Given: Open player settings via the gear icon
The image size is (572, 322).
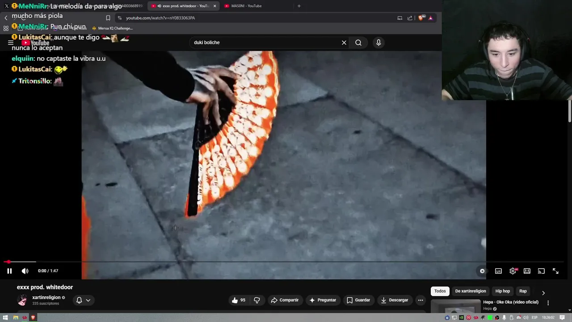Looking at the screenshot, I should coord(513,271).
